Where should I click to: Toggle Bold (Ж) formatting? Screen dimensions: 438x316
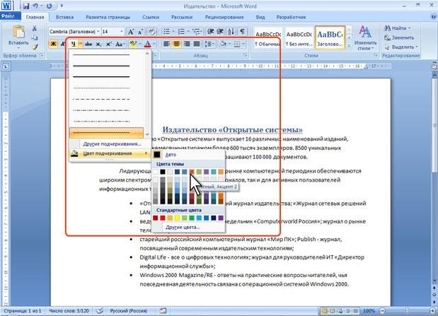click(x=53, y=44)
